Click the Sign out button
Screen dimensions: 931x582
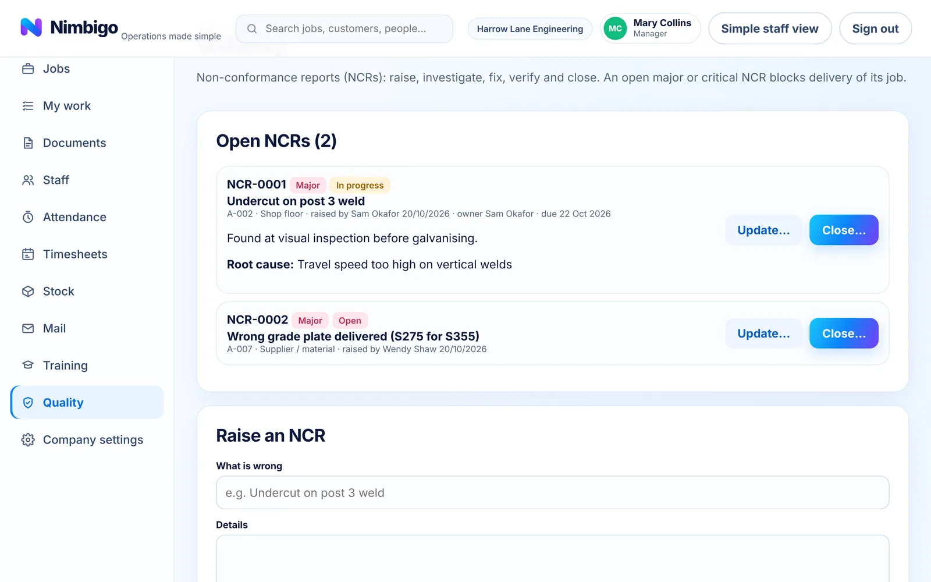(x=875, y=29)
